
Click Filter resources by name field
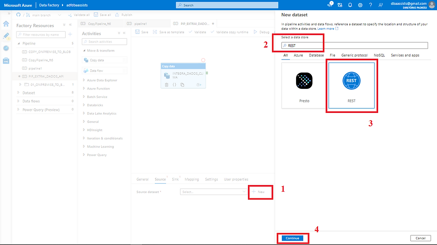point(41,34)
